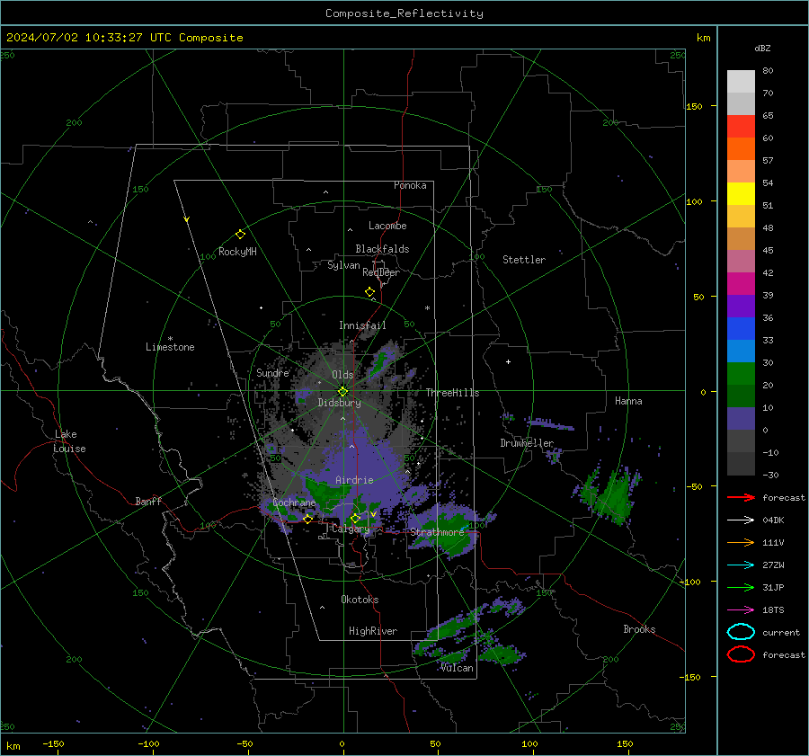Click the ThreeHills label
809x756 pixels.
click(x=452, y=393)
